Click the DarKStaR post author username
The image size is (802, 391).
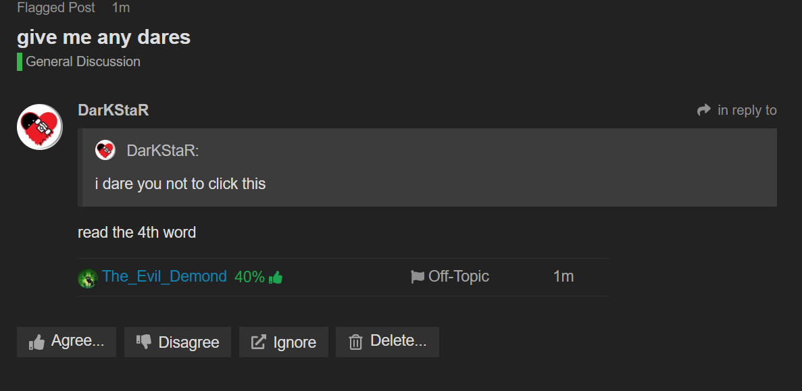pyautogui.click(x=114, y=110)
